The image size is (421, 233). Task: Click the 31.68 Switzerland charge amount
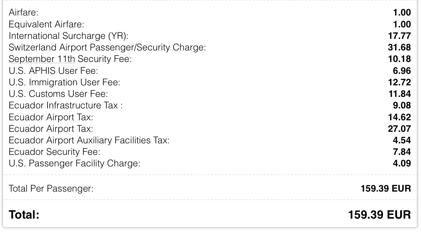point(402,48)
